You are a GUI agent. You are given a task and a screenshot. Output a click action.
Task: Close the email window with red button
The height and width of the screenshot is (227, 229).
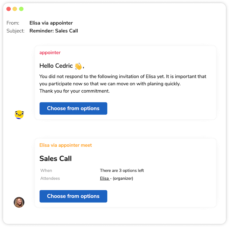point(8,9)
